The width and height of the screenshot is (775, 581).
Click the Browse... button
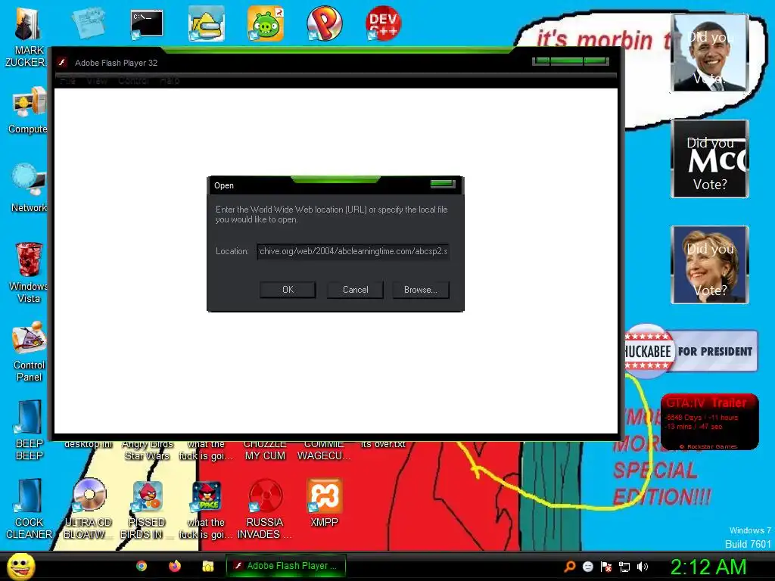click(x=421, y=290)
